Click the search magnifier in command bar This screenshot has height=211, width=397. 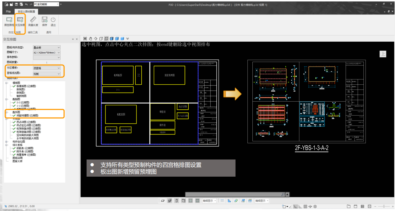coord(283,194)
